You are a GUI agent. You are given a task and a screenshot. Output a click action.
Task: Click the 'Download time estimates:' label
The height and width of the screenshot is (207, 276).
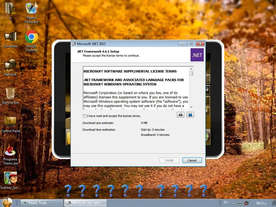(x=99, y=130)
